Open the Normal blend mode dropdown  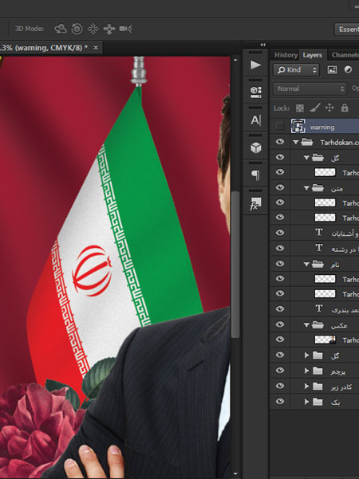(310, 89)
